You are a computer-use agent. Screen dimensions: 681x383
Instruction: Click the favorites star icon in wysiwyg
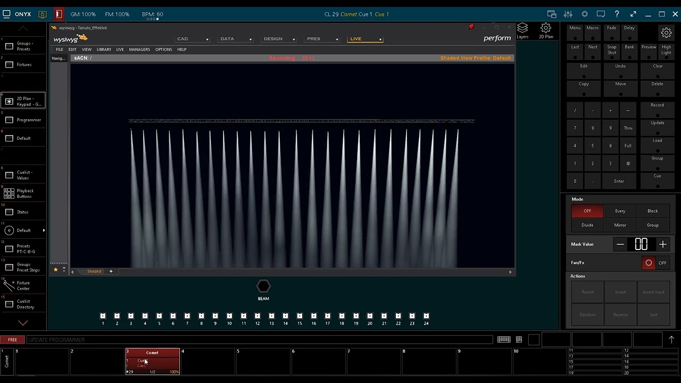[55, 270]
